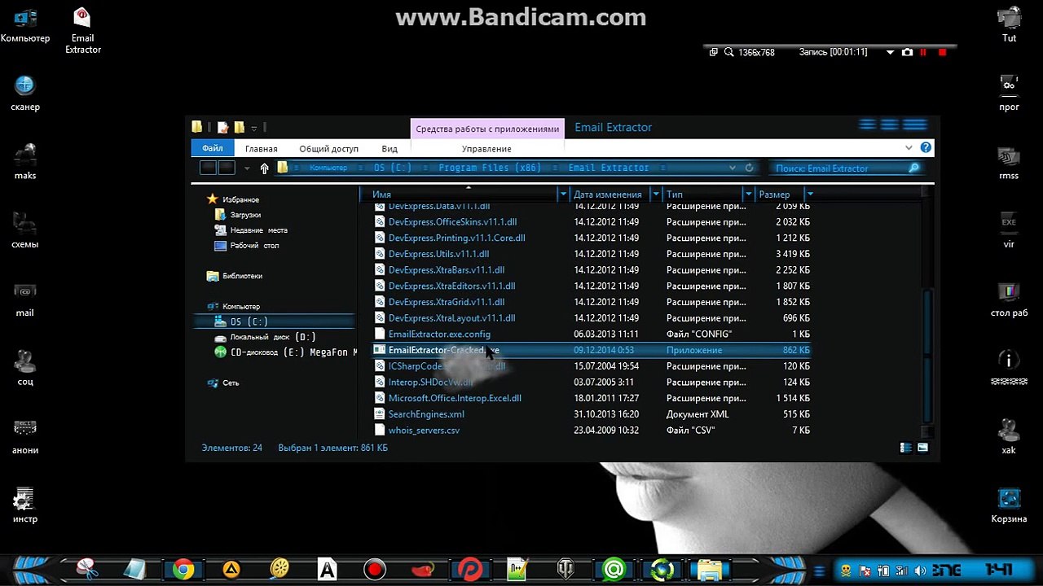This screenshot has width=1043, height=586.
Task: Click Program Files (x86) in the address breadcrumb
Action: (491, 168)
